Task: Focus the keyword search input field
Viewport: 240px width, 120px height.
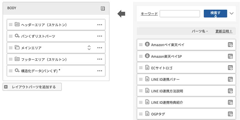Action: pyautogui.click(x=180, y=13)
